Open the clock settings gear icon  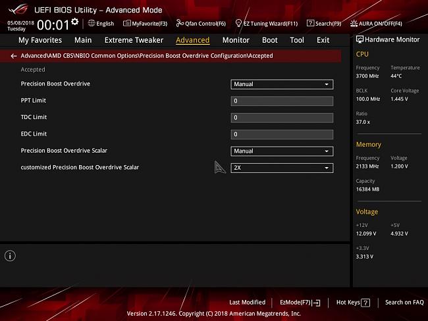(x=75, y=22)
